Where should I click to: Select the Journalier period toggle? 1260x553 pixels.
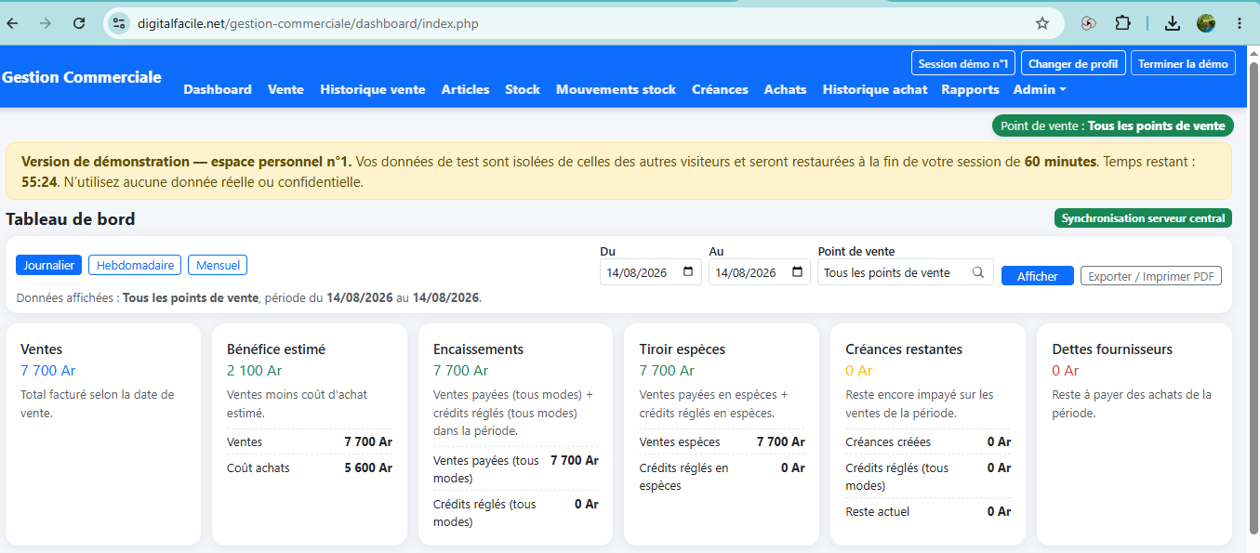(49, 265)
